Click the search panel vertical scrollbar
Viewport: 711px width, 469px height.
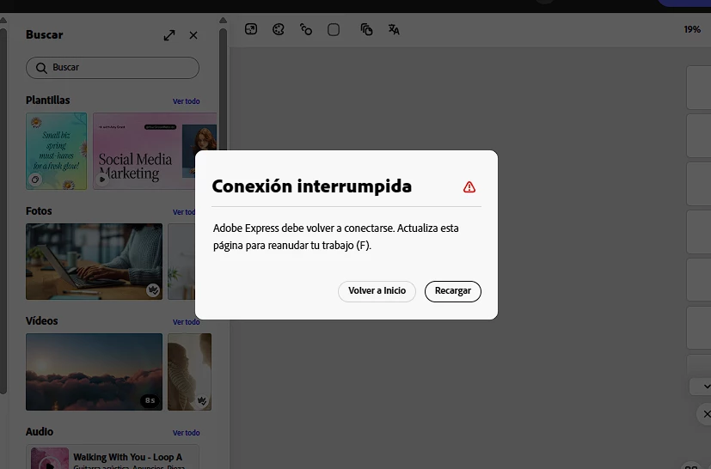tap(223, 91)
